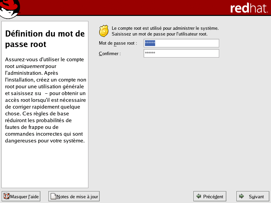
Task: Hide the help panel with Masquer l'aide
Action: pyautogui.click(x=21, y=196)
